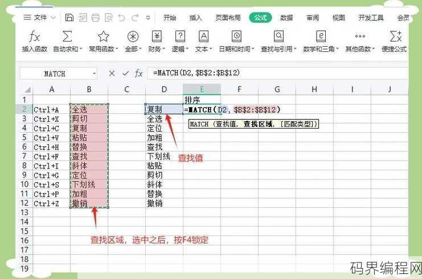Viewport: 422px width, 279px height.
Task: Select column B header
Action: 89,89
